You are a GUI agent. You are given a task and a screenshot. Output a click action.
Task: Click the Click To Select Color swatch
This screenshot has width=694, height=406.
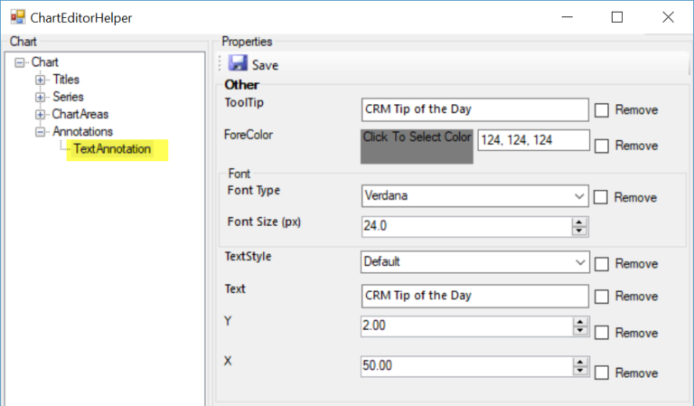pyautogui.click(x=417, y=145)
